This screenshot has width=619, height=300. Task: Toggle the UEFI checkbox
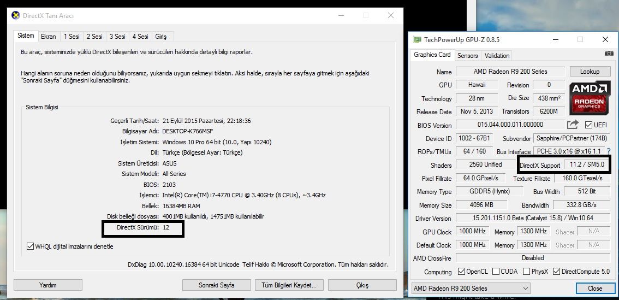pyautogui.click(x=588, y=125)
